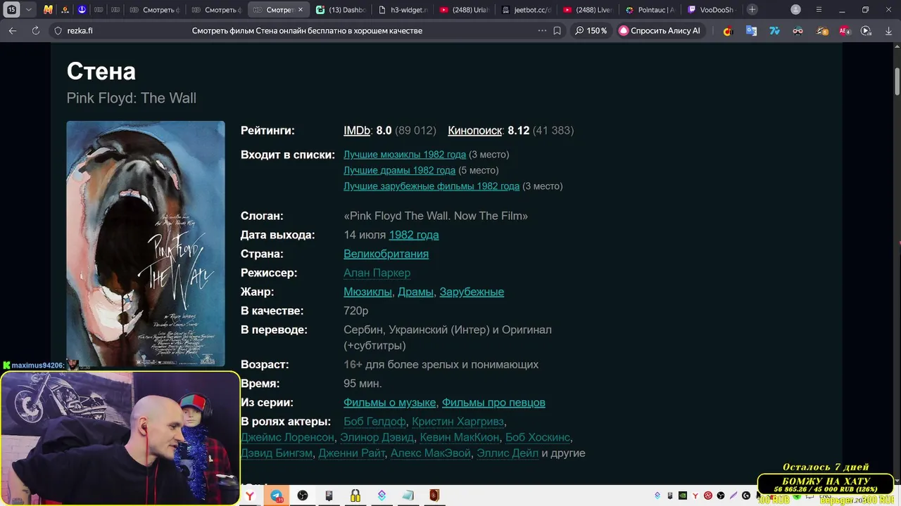This screenshot has height=506, width=901.
Task: Open the Кинопоиск rating link
Action: click(x=475, y=131)
